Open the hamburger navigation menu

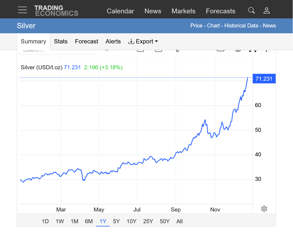22,10
